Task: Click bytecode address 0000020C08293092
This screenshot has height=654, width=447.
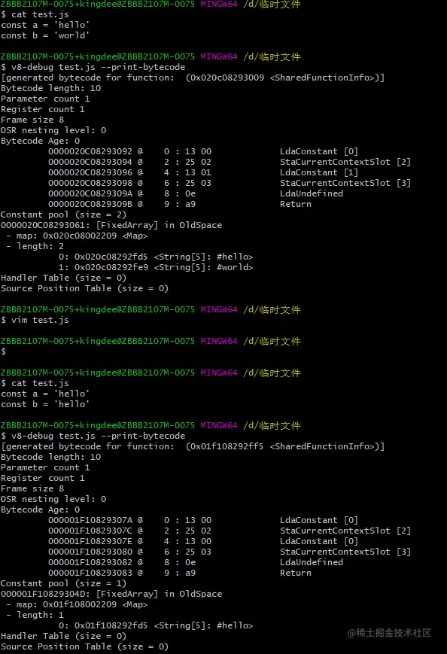Action: (x=90, y=151)
